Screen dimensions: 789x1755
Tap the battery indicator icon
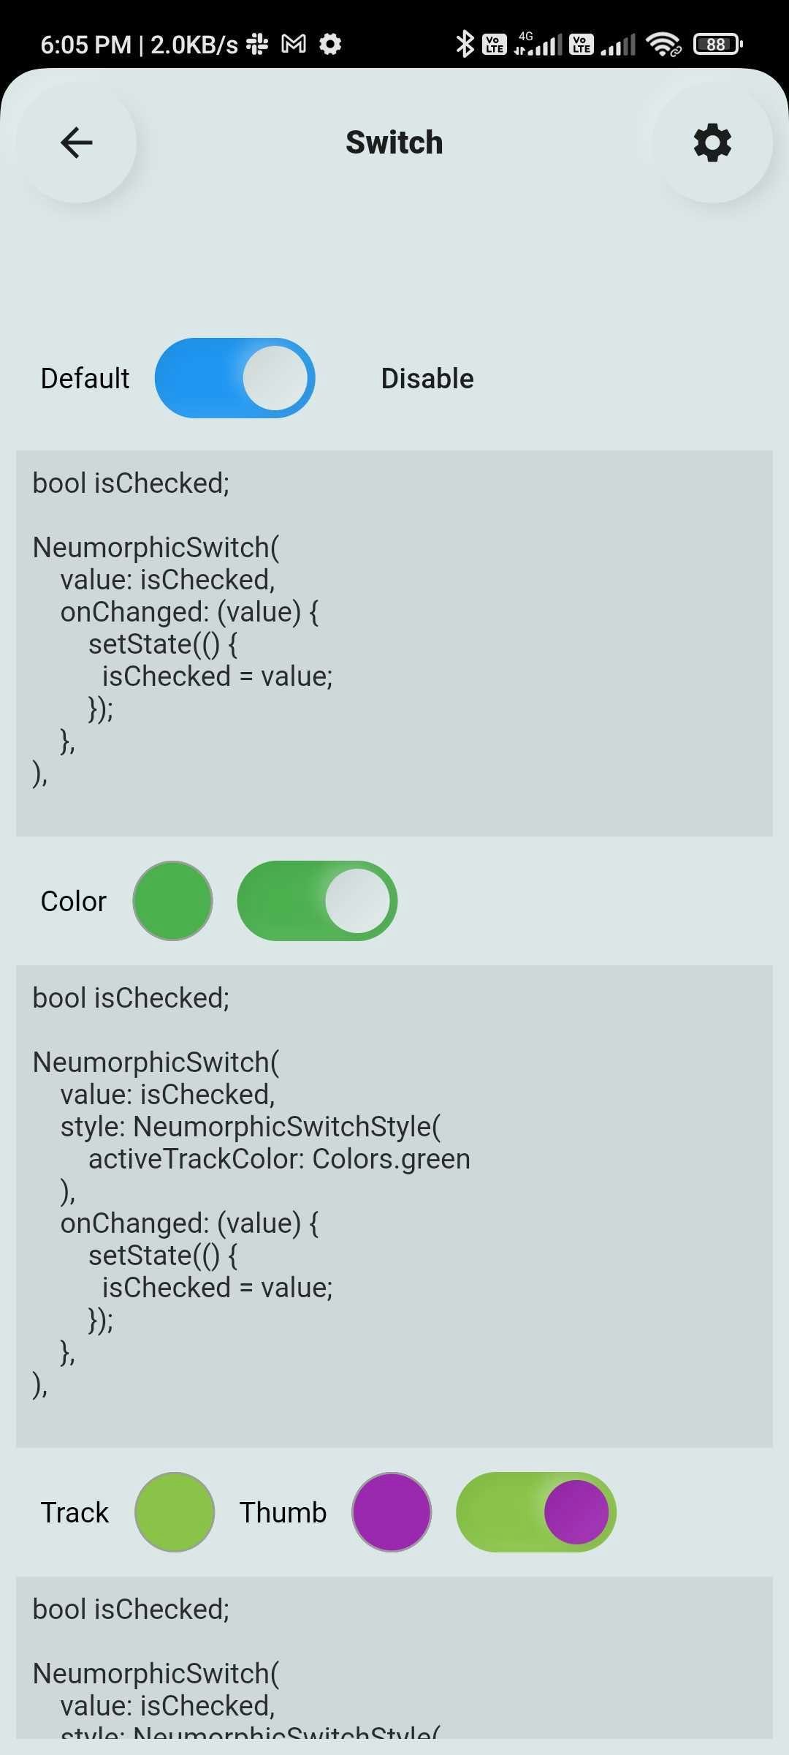[x=717, y=44]
